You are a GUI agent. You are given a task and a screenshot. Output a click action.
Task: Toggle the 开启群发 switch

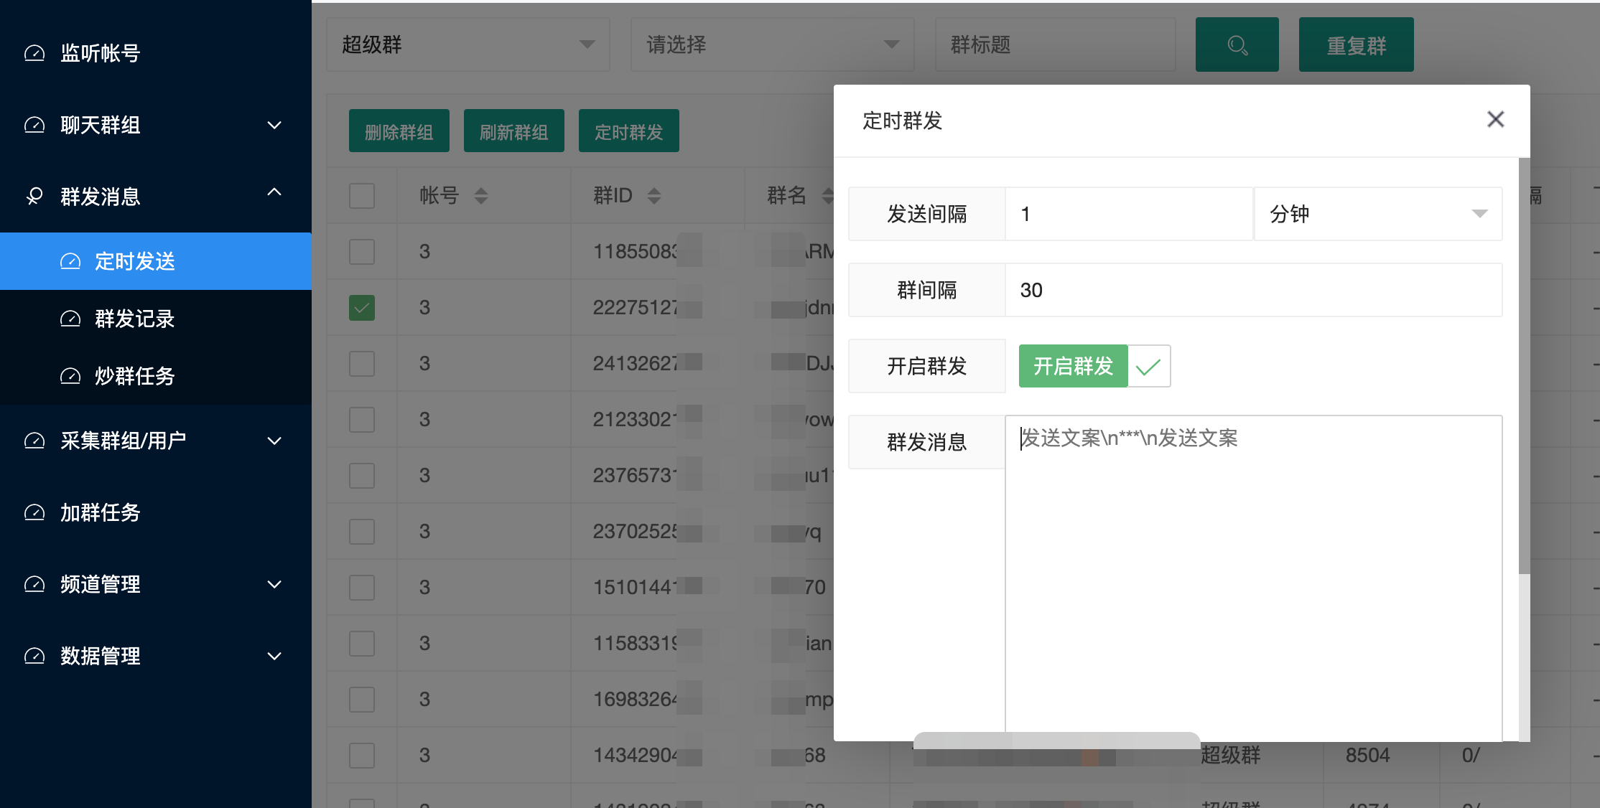1094,366
